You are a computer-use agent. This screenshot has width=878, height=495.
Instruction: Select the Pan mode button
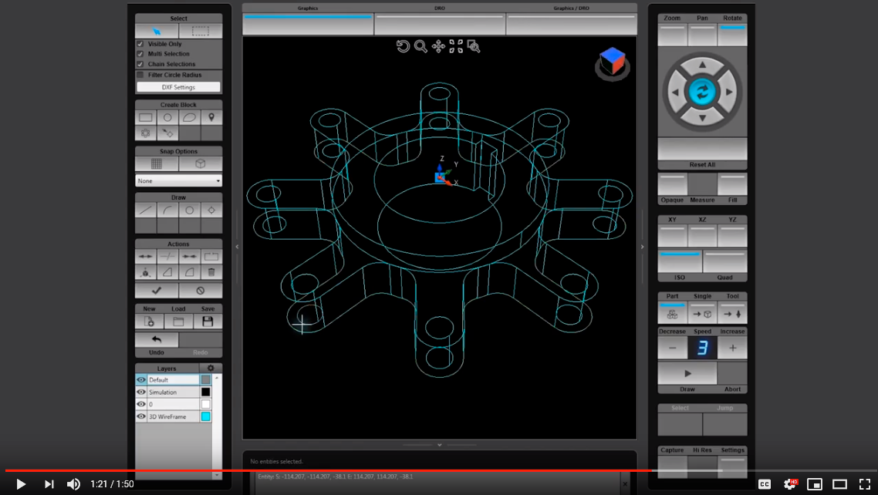point(702,35)
